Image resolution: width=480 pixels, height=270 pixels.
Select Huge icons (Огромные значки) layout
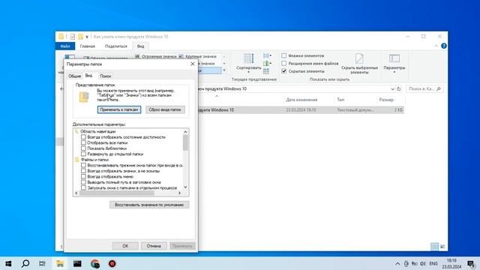pyautogui.click(x=156, y=56)
